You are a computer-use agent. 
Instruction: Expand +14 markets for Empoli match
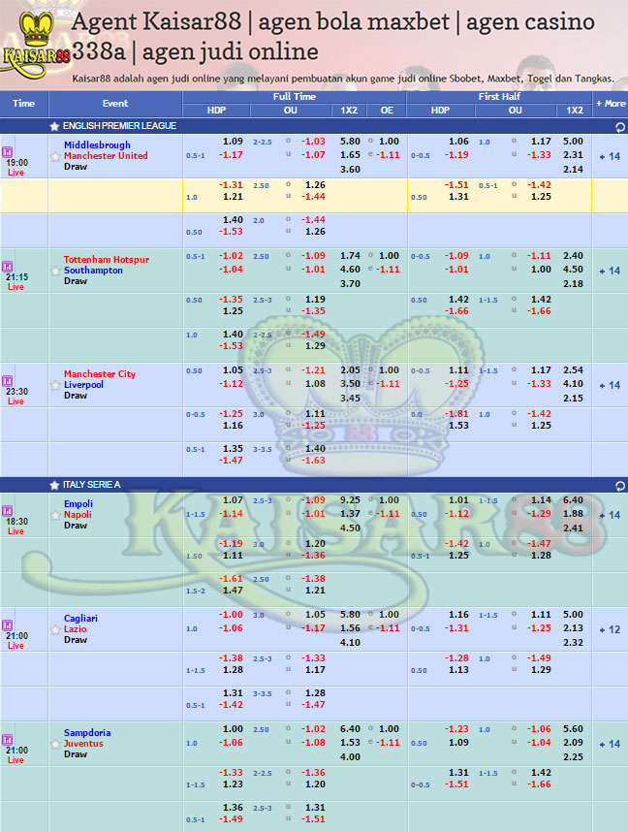click(610, 515)
